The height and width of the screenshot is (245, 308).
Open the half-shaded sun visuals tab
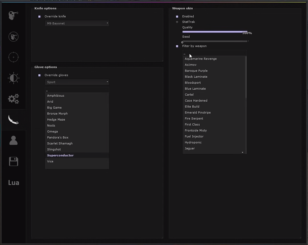click(x=13, y=78)
